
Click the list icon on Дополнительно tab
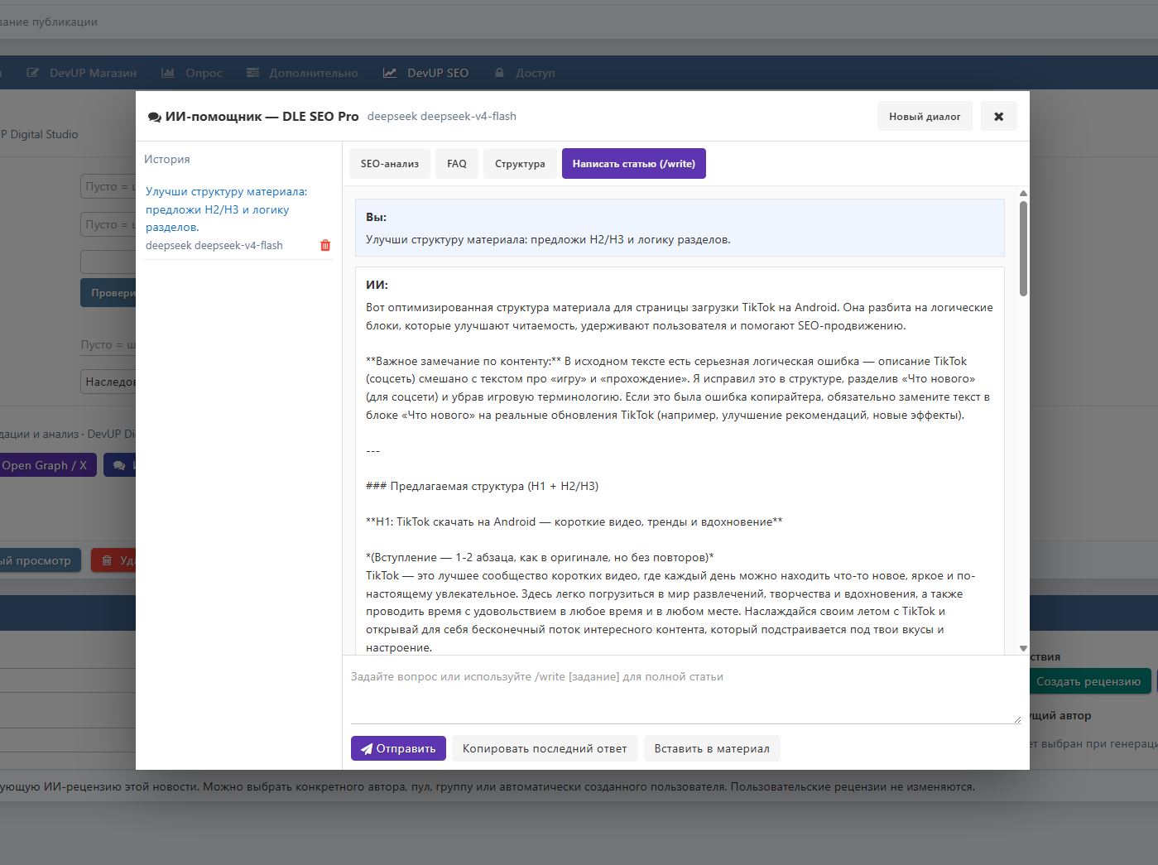point(252,73)
